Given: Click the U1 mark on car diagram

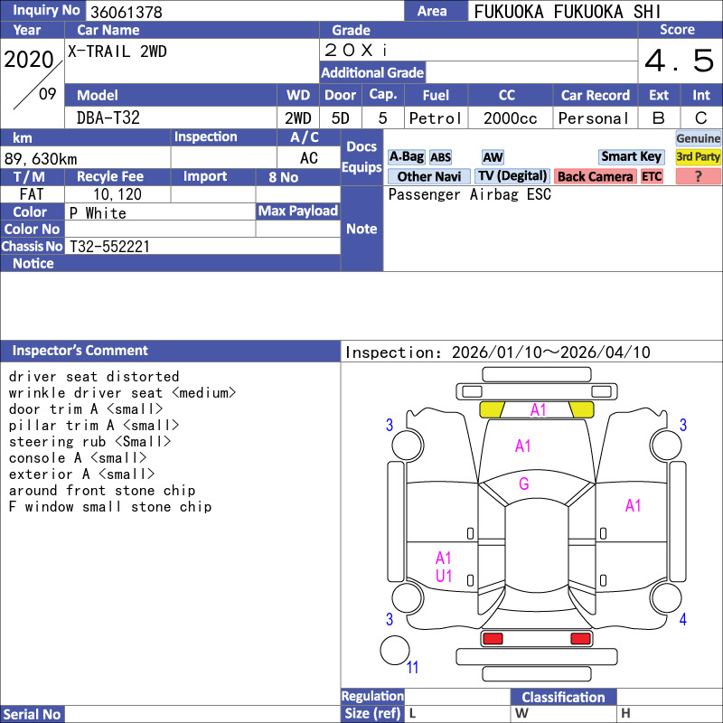Looking at the screenshot, I should coord(444,576).
